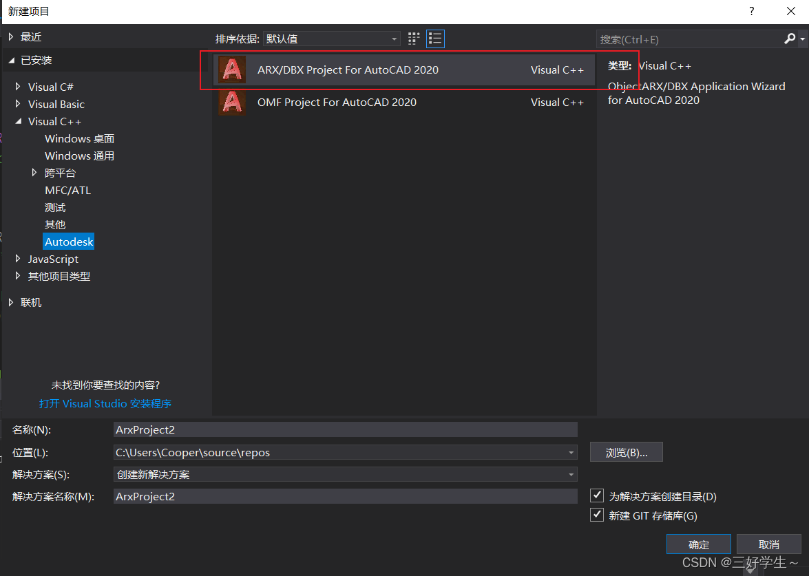809x576 pixels.
Task: Uncheck 新建 GIT 存储库 option
Action: [597, 515]
